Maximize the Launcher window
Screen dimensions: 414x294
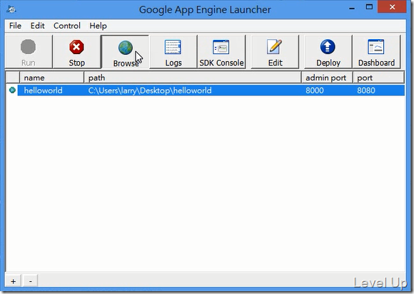pyautogui.click(x=369, y=7)
